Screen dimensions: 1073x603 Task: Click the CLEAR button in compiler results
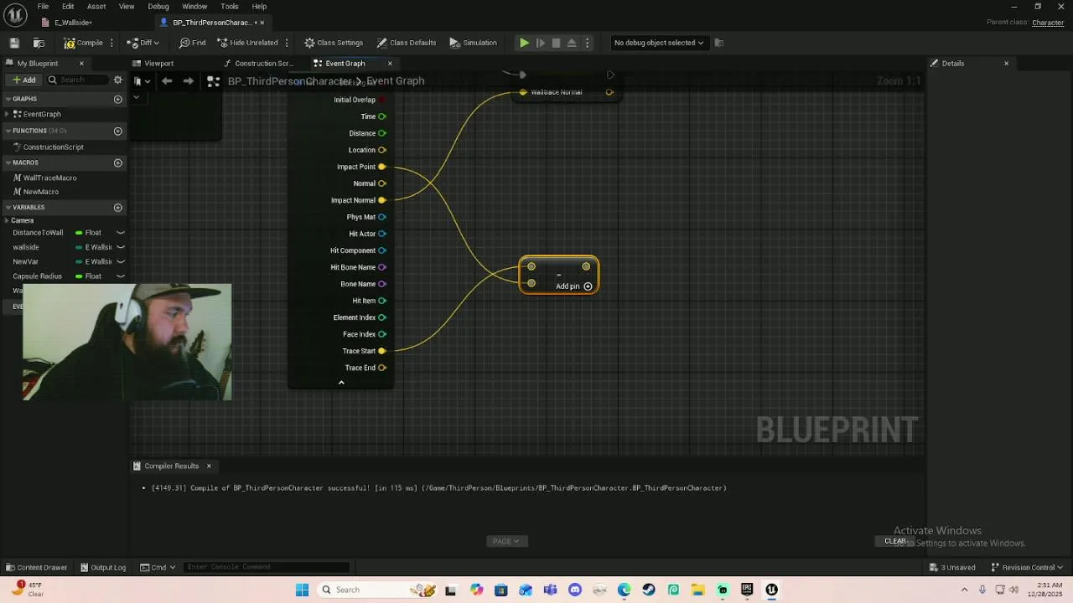pyautogui.click(x=895, y=541)
